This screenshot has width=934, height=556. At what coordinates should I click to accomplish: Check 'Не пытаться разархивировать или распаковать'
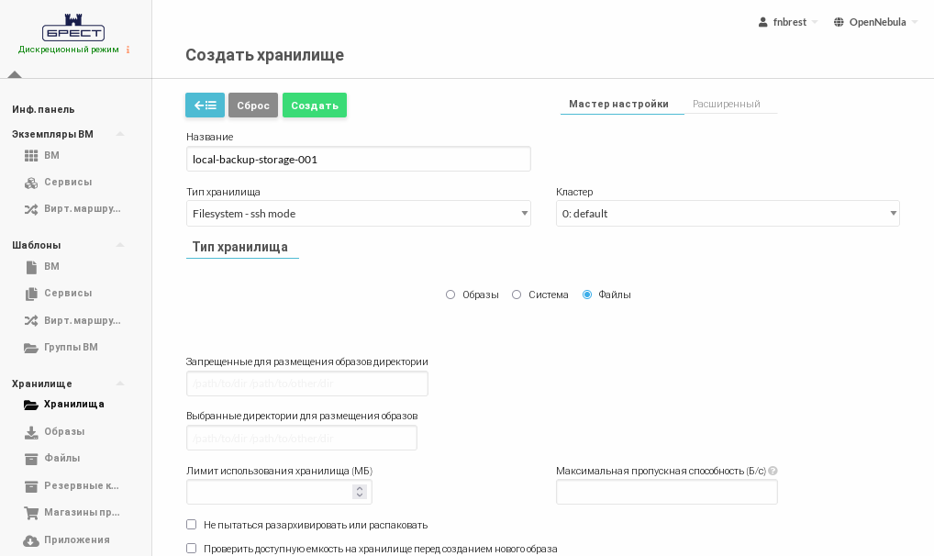tap(191, 525)
